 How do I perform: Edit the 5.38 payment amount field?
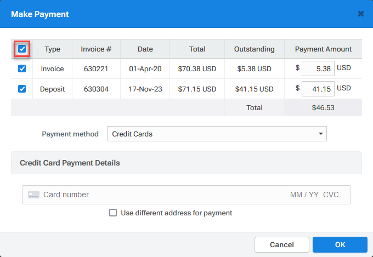tap(318, 69)
